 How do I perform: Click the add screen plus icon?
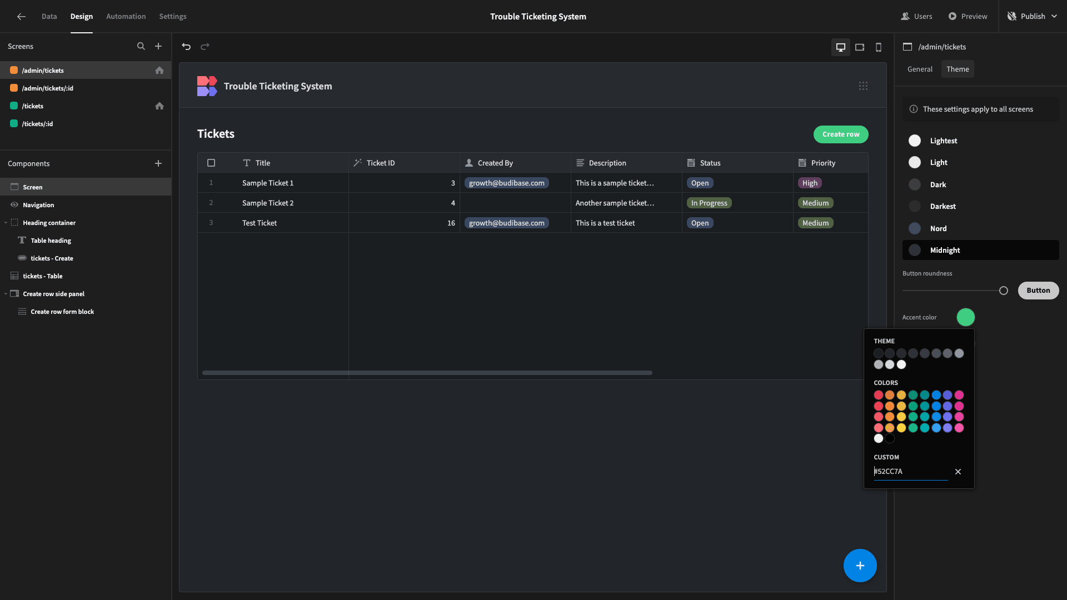click(x=158, y=46)
